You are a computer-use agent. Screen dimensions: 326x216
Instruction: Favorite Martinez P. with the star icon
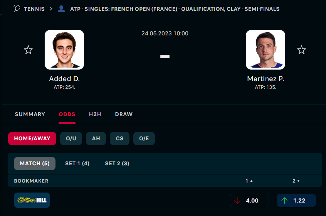pos(301,50)
